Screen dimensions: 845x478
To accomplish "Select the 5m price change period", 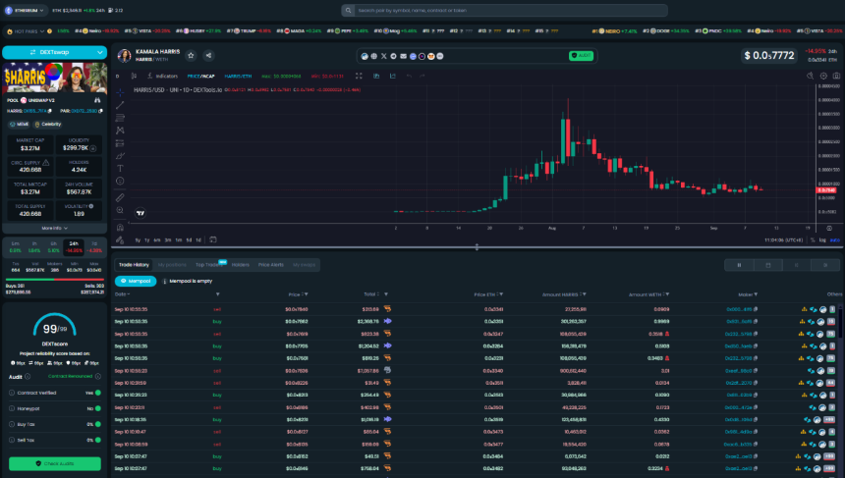I will coord(15,247).
